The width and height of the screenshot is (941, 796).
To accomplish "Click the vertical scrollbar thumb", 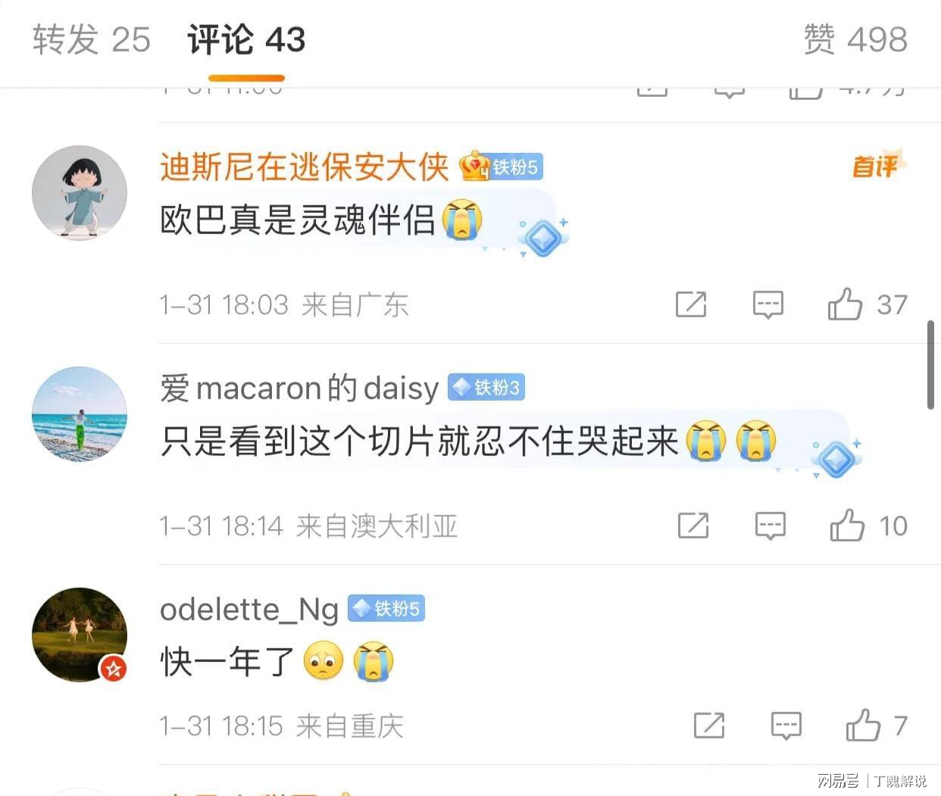I will [930, 365].
